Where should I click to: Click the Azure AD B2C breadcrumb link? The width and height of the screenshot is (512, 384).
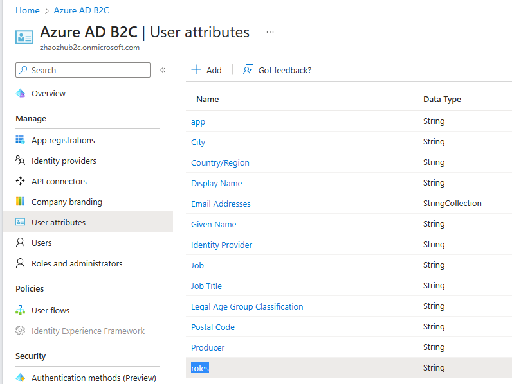coord(81,10)
